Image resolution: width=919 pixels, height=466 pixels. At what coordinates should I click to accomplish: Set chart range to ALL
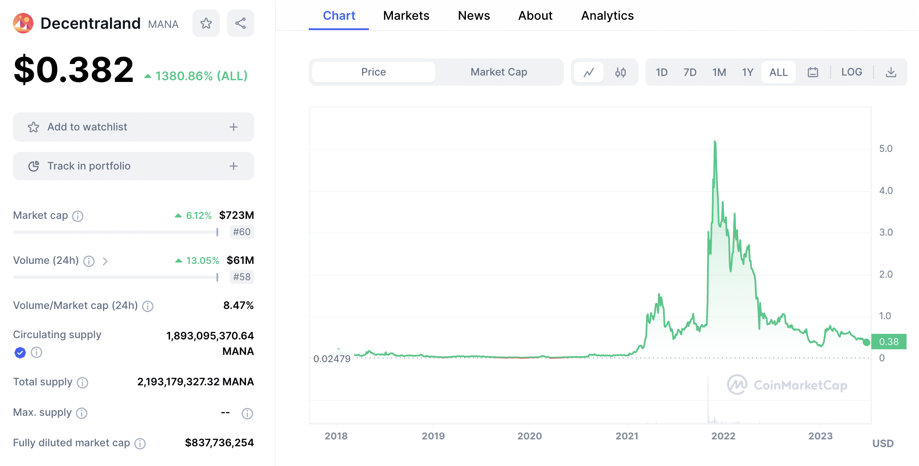779,72
